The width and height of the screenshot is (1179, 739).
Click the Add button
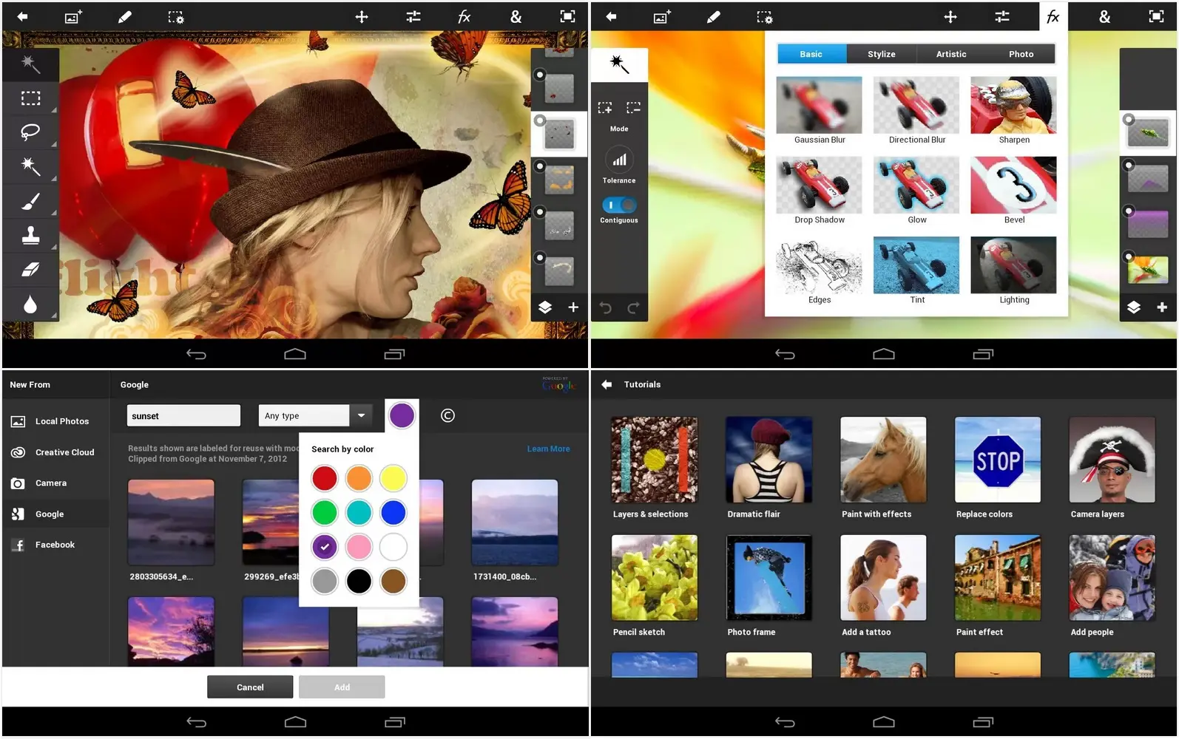pyautogui.click(x=342, y=687)
